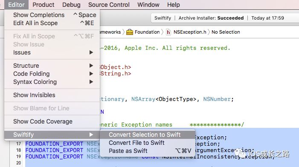The image size is (299, 167).
Task: Click the Foundation breadcrumb item
Action: pyautogui.click(x=147, y=32)
